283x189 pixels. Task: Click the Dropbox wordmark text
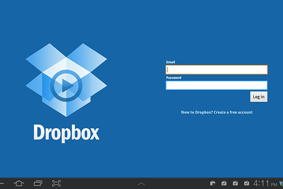(66, 133)
